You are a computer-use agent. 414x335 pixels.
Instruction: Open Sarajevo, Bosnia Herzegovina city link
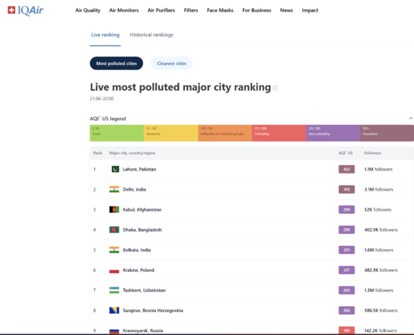152,310
